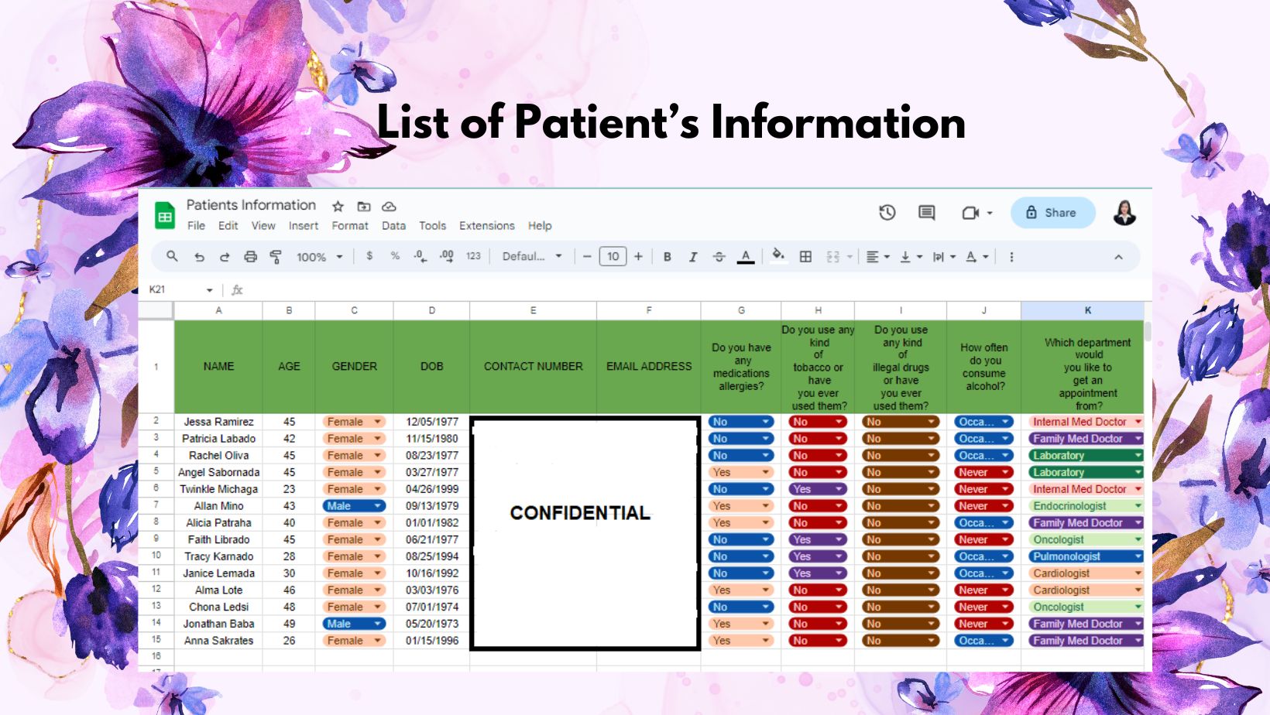
Task: Toggle bold formatting
Action: coord(667,257)
